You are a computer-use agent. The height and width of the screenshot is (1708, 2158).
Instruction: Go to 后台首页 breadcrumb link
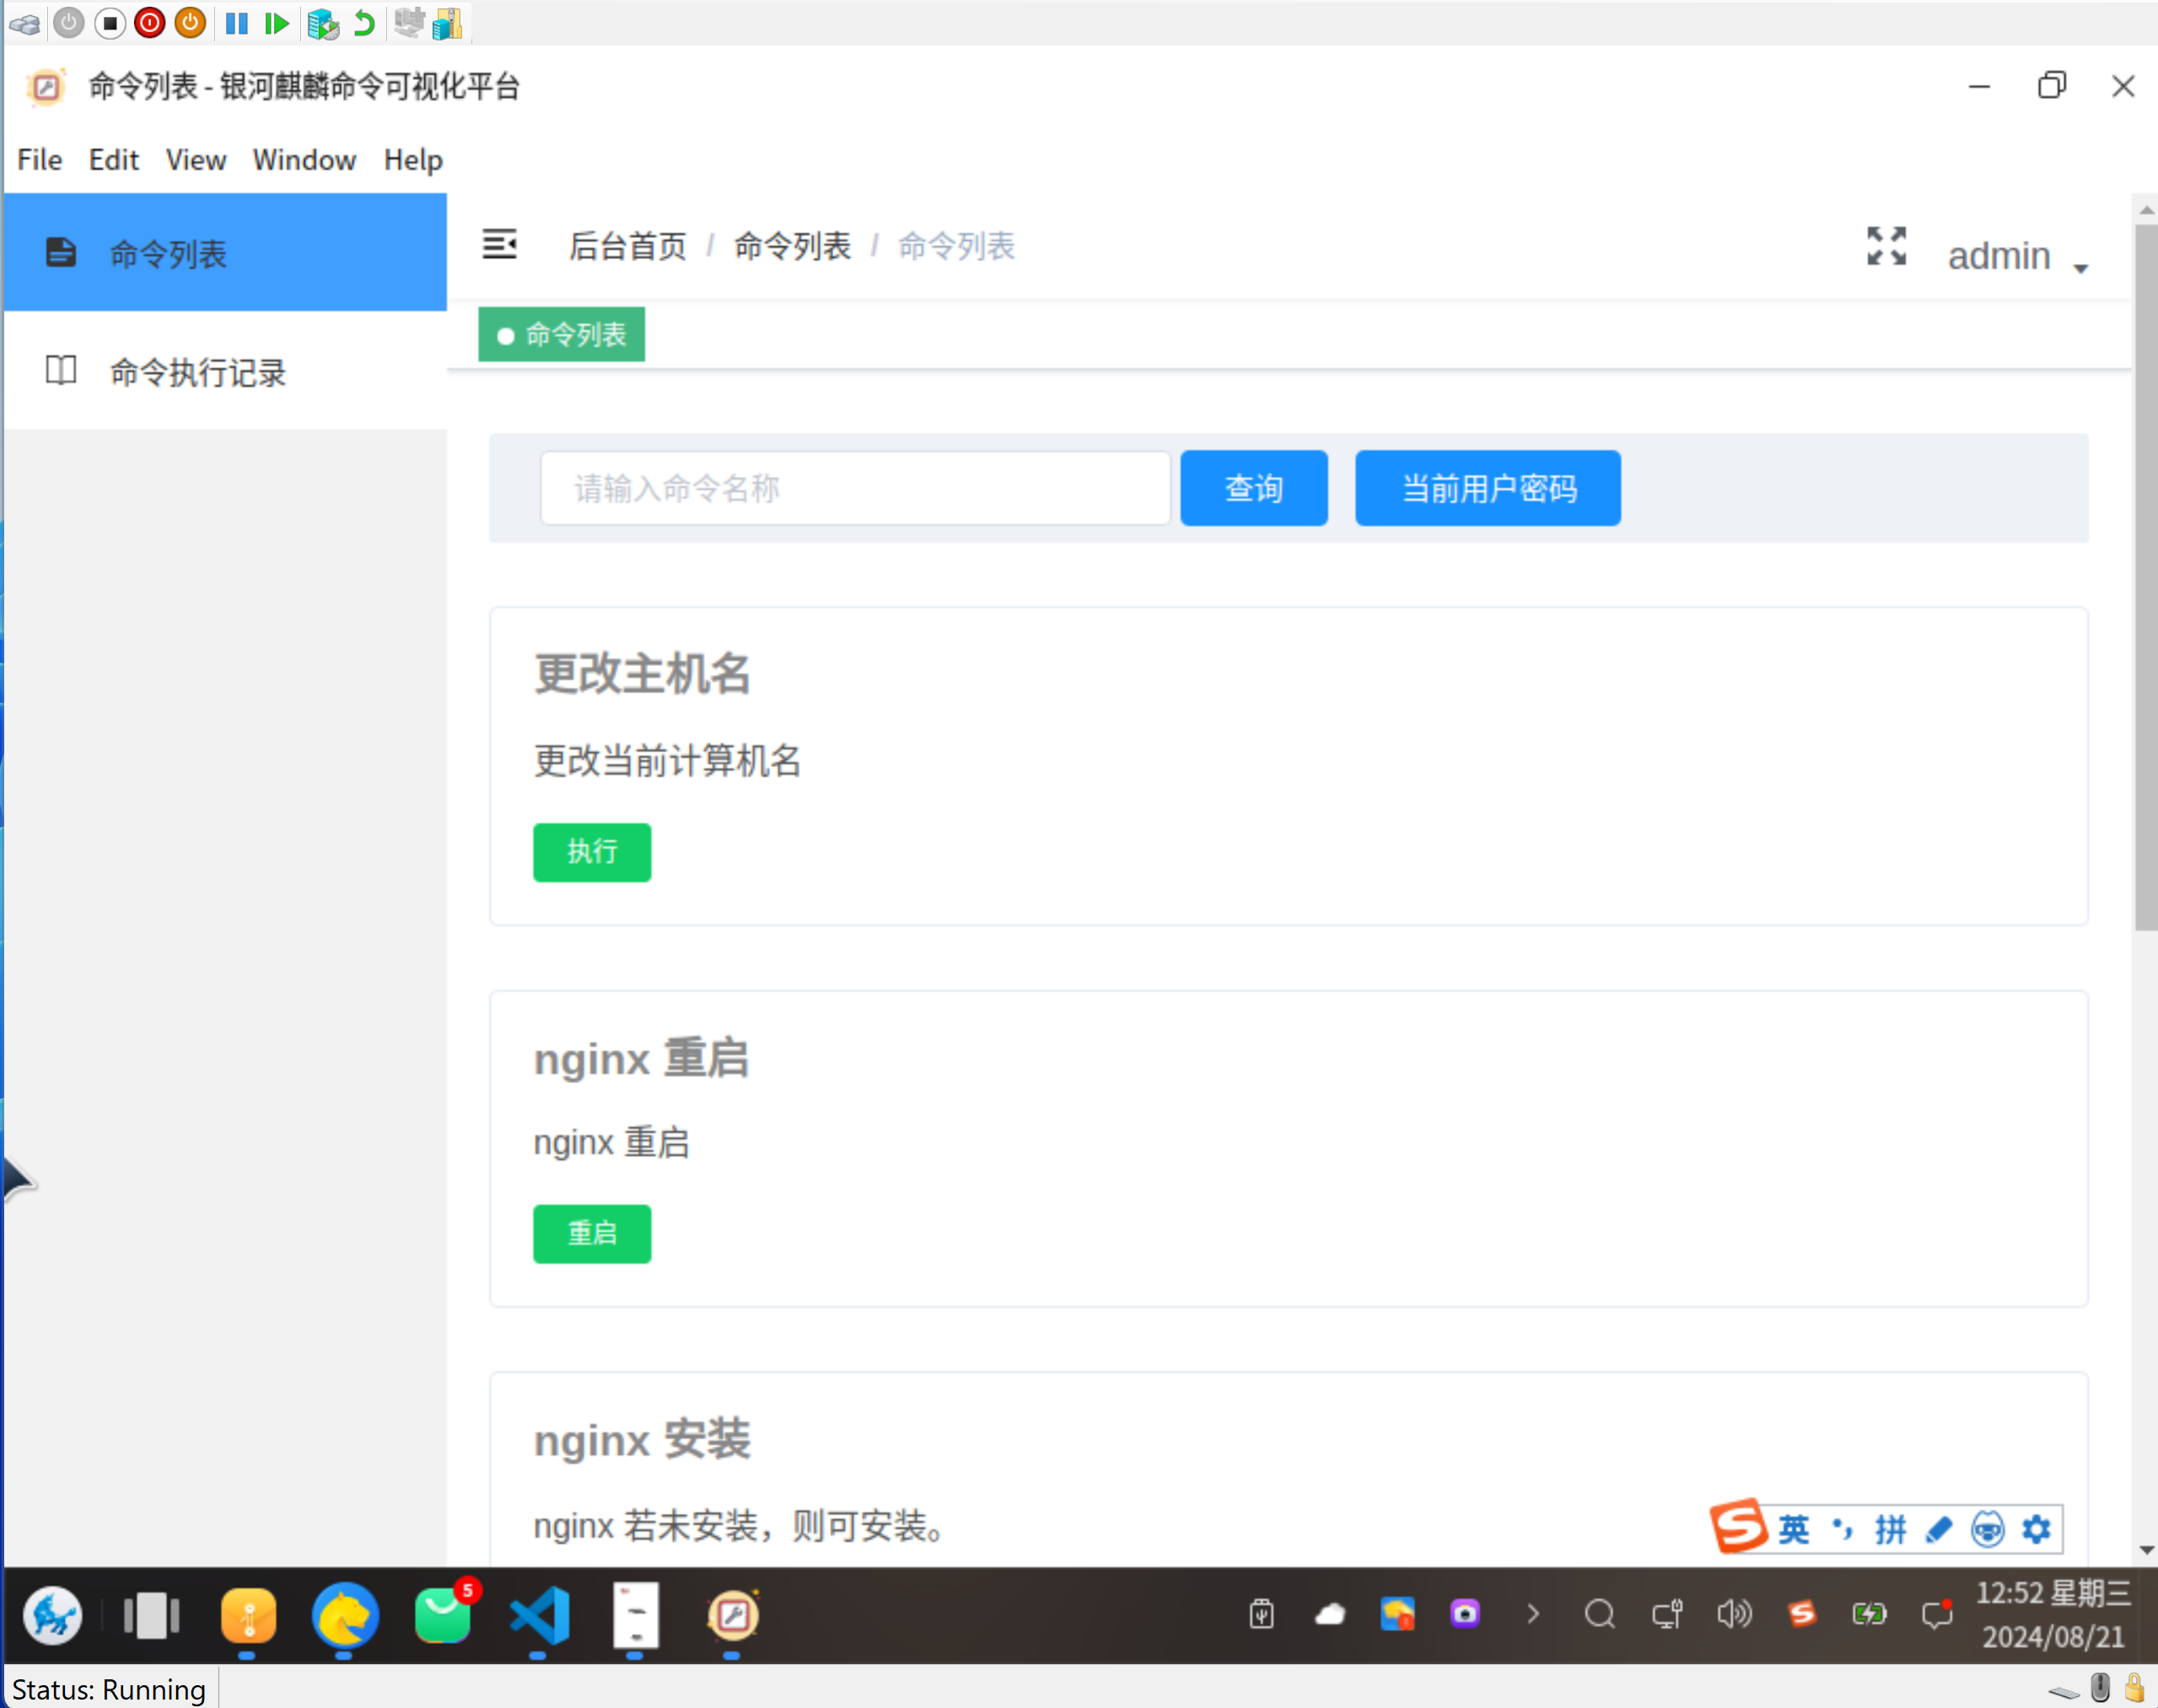point(627,246)
